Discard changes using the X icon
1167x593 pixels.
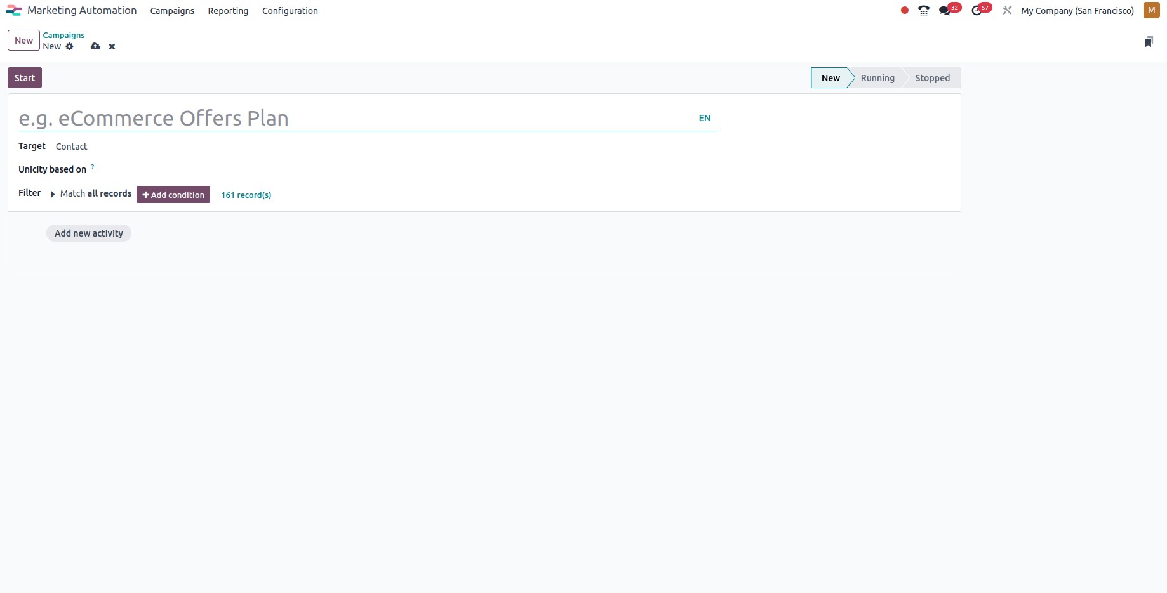tap(111, 46)
